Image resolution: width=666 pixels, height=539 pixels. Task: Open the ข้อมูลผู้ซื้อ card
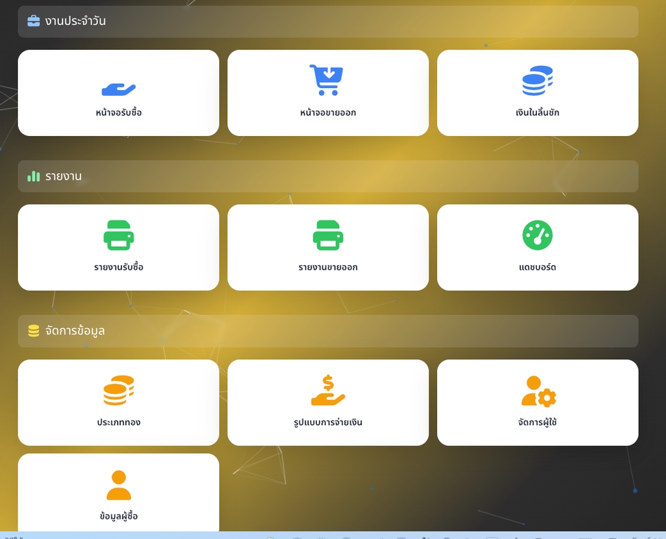119,493
